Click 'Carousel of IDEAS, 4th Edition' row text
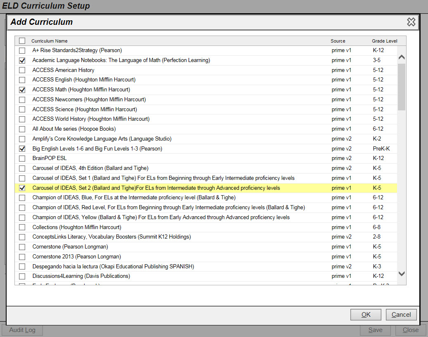This screenshot has height=337, width=428. pyautogui.click(x=90, y=168)
